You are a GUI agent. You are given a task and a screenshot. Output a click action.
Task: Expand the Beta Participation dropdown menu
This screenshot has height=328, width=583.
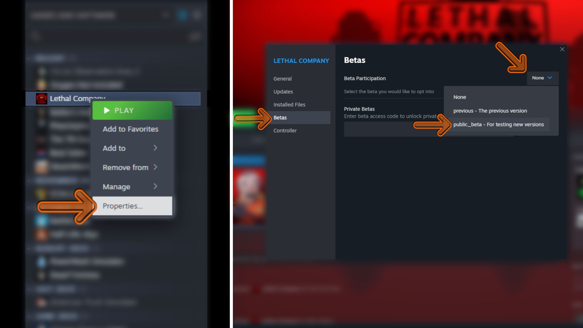(x=541, y=78)
